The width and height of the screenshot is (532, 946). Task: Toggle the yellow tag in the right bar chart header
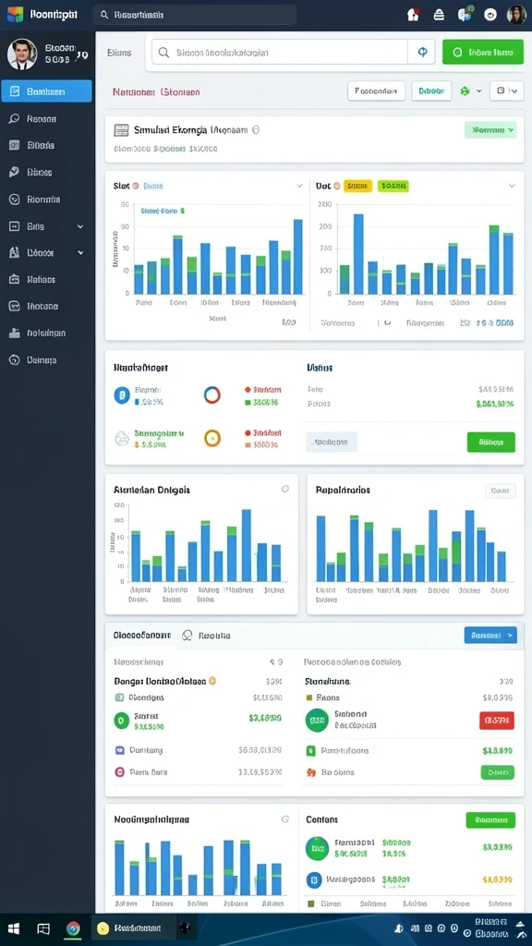(357, 186)
